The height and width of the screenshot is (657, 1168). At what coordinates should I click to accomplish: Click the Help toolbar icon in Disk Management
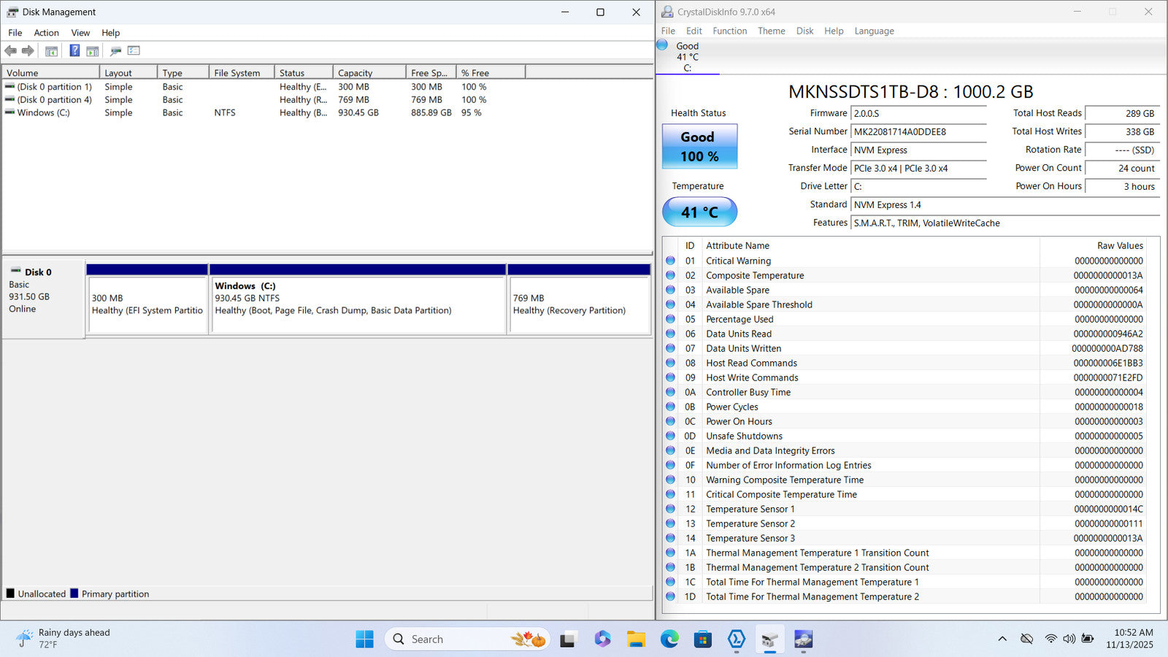(74, 50)
